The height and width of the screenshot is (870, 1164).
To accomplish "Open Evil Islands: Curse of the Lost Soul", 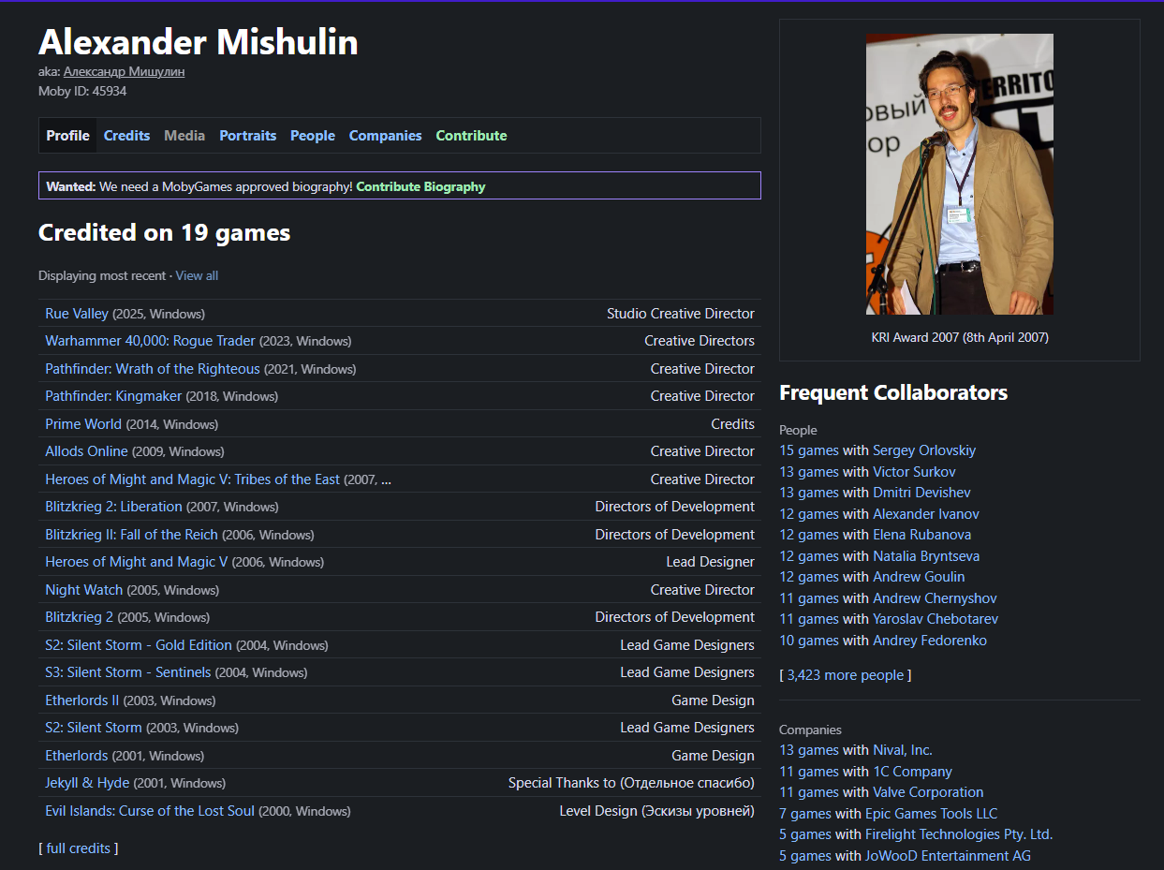I will 150,811.
